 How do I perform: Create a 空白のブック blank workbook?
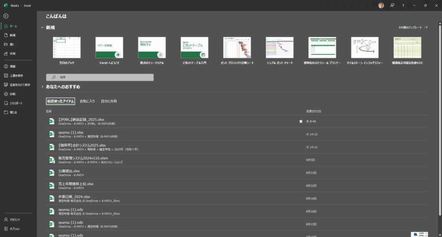point(67,51)
